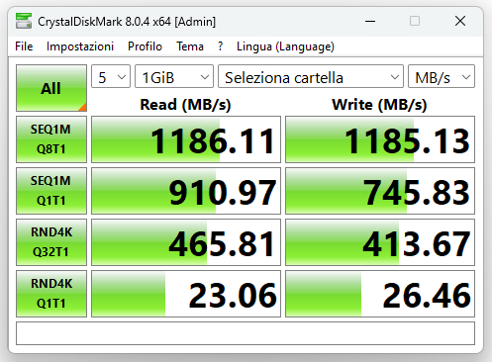This screenshot has width=492, height=362.
Task: Change the MB/s unit dropdown
Action: tap(442, 76)
